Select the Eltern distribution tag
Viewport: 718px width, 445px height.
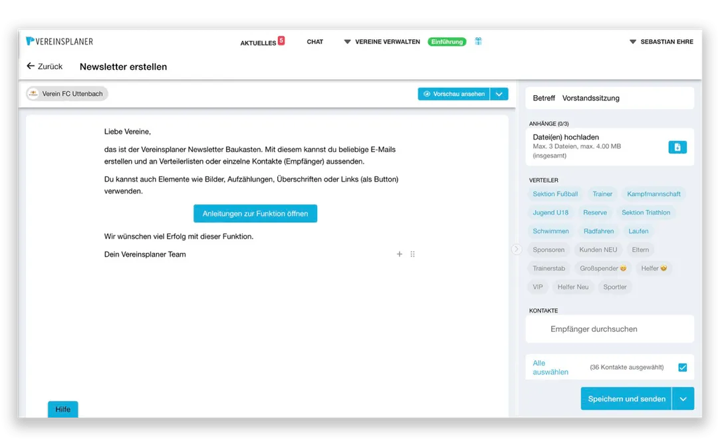click(640, 249)
